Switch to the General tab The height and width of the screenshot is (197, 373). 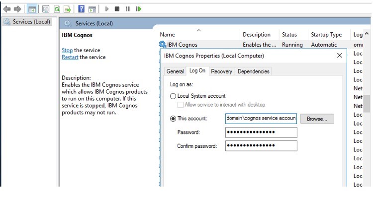click(175, 71)
